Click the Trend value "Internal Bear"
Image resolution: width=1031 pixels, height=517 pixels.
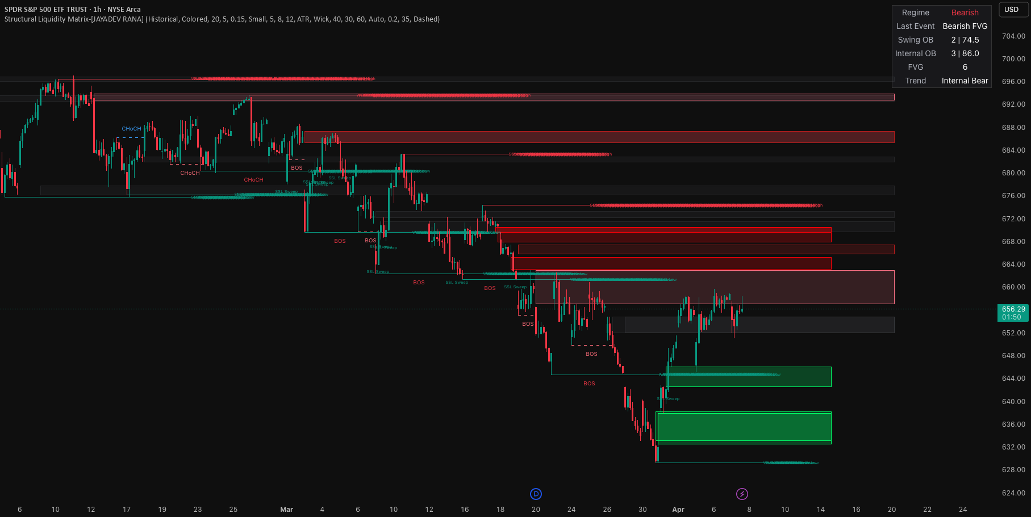click(965, 81)
